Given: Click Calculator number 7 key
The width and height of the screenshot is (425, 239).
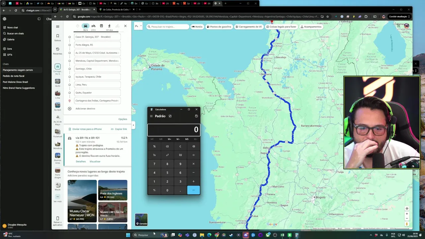Looking at the screenshot, I should tap(154, 164).
